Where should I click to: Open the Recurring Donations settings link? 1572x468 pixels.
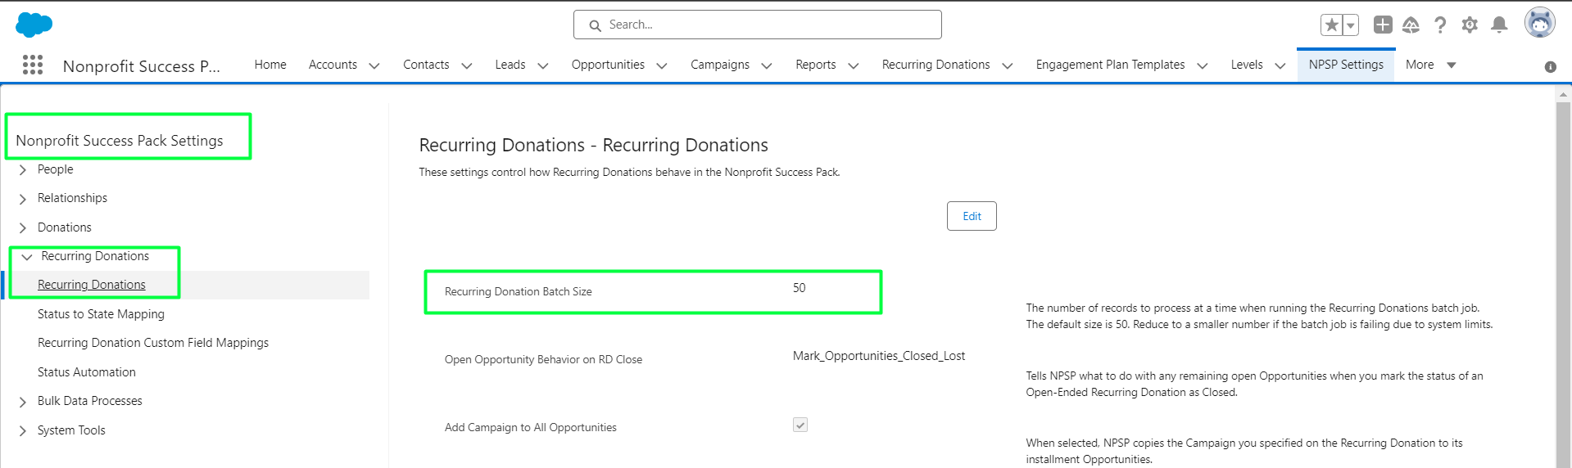click(x=92, y=285)
